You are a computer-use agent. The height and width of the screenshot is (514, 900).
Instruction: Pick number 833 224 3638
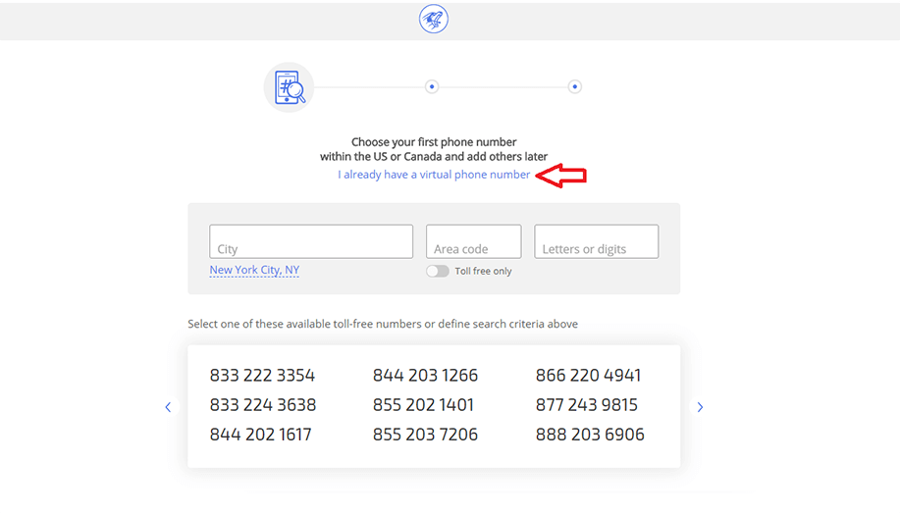pyautogui.click(x=263, y=405)
